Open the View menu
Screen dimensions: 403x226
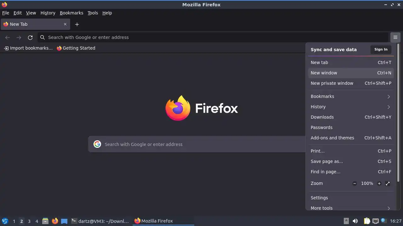tap(31, 13)
